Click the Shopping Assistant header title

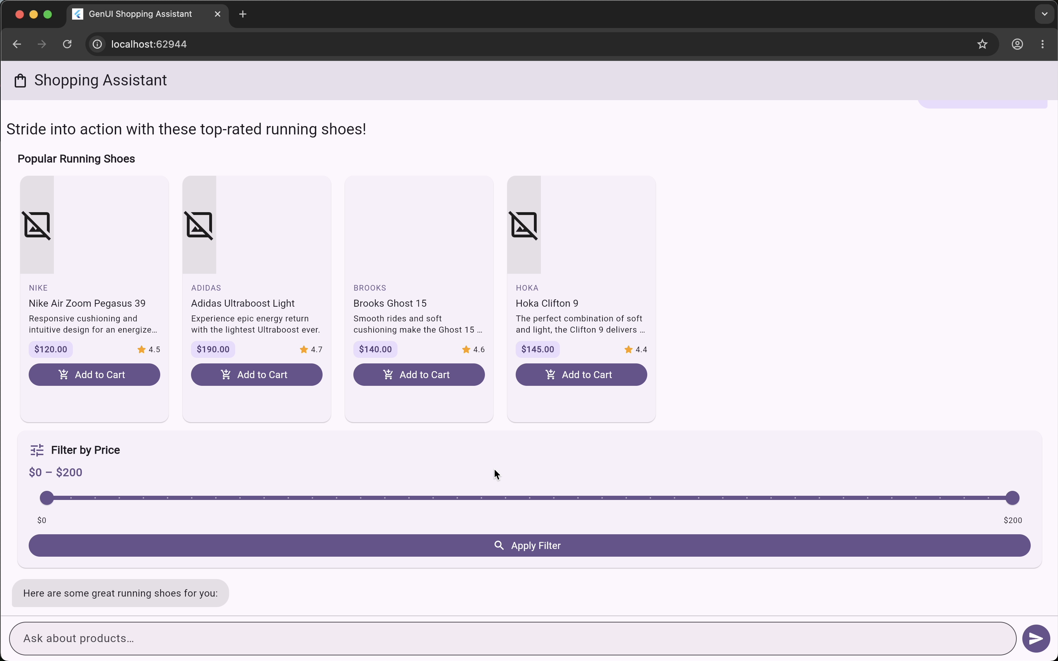100,81
